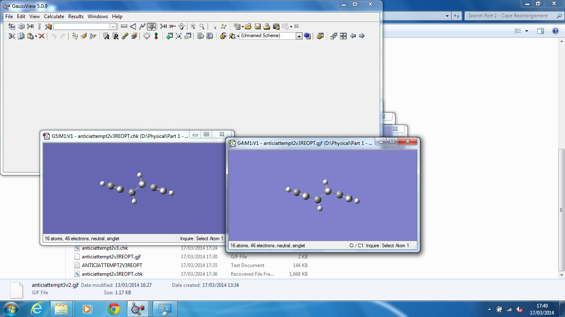The height and width of the screenshot is (317, 565).
Task: Click the Select All atoms icon
Action: 223,26
